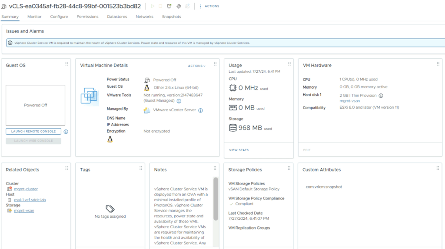The width and height of the screenshot is (445, 249).
Task: Click the drag handle on VM Hardware card
Action: coord(438,64)
